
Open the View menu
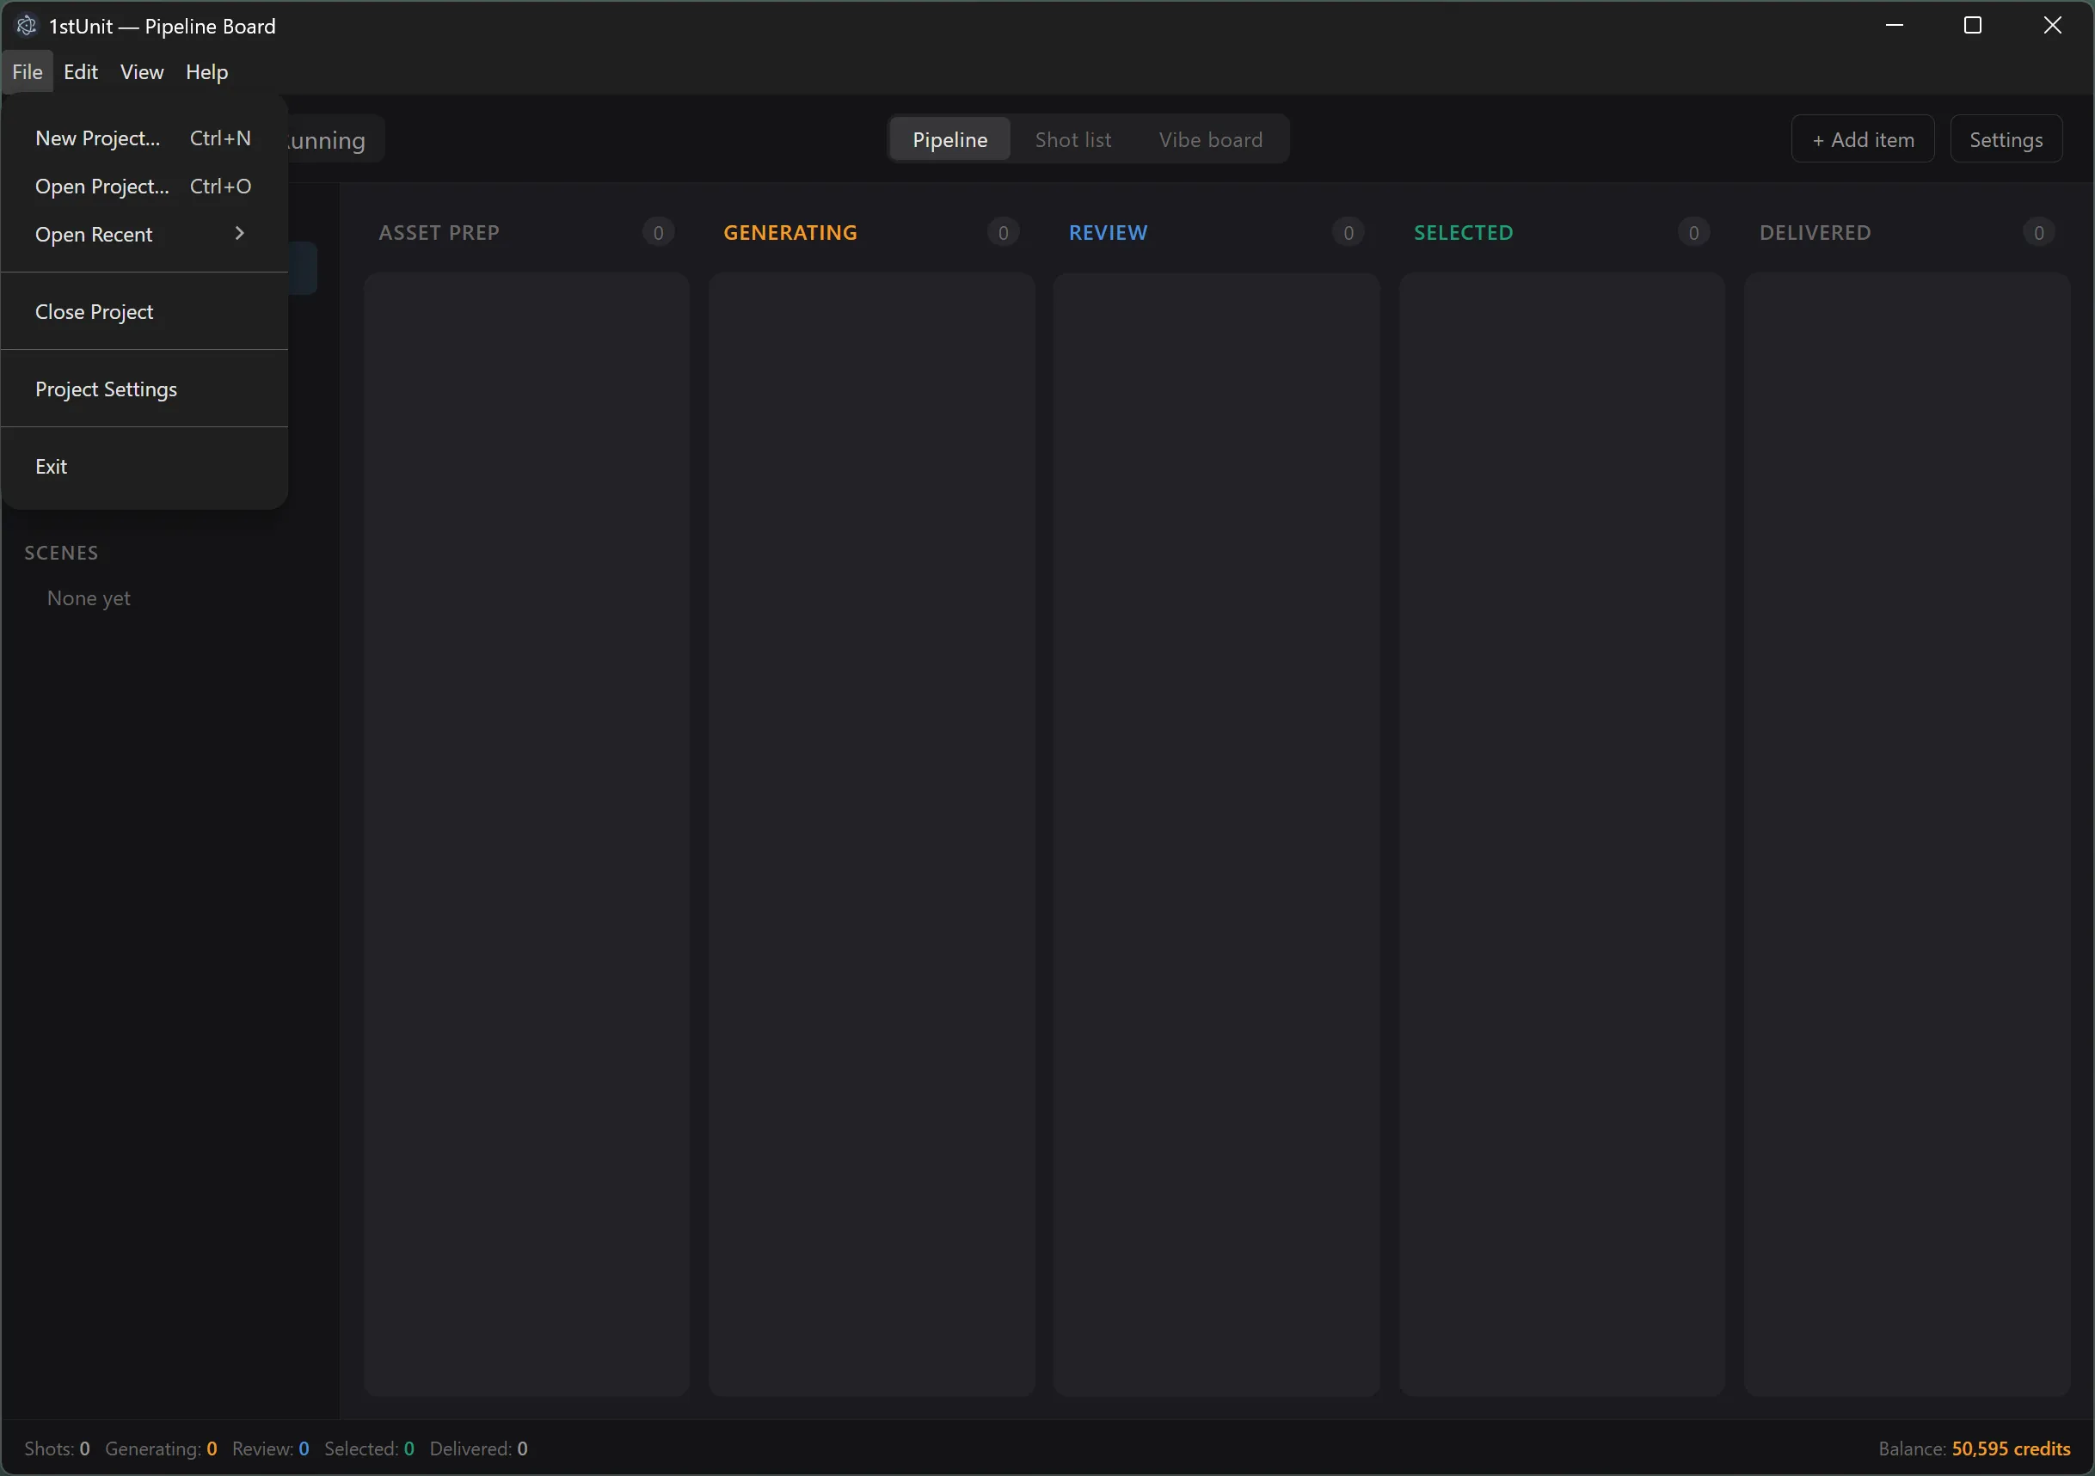141,72
